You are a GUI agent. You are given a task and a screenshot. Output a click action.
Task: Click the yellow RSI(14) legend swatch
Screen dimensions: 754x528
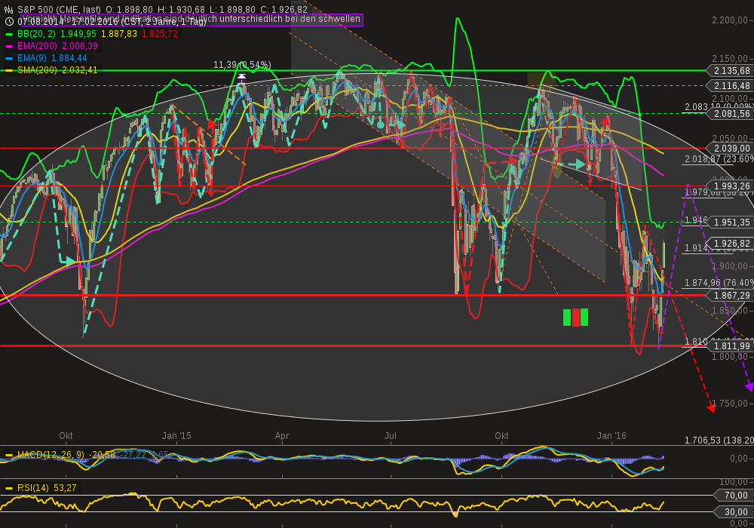click(8, 488)
